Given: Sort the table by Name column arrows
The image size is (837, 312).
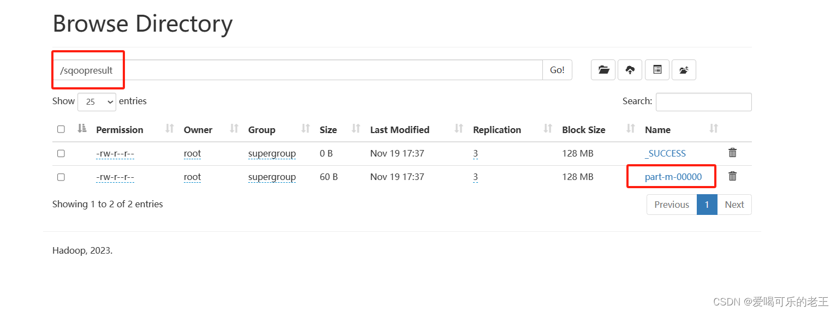Looking at the screenshot, I should (x=714, y=129).
